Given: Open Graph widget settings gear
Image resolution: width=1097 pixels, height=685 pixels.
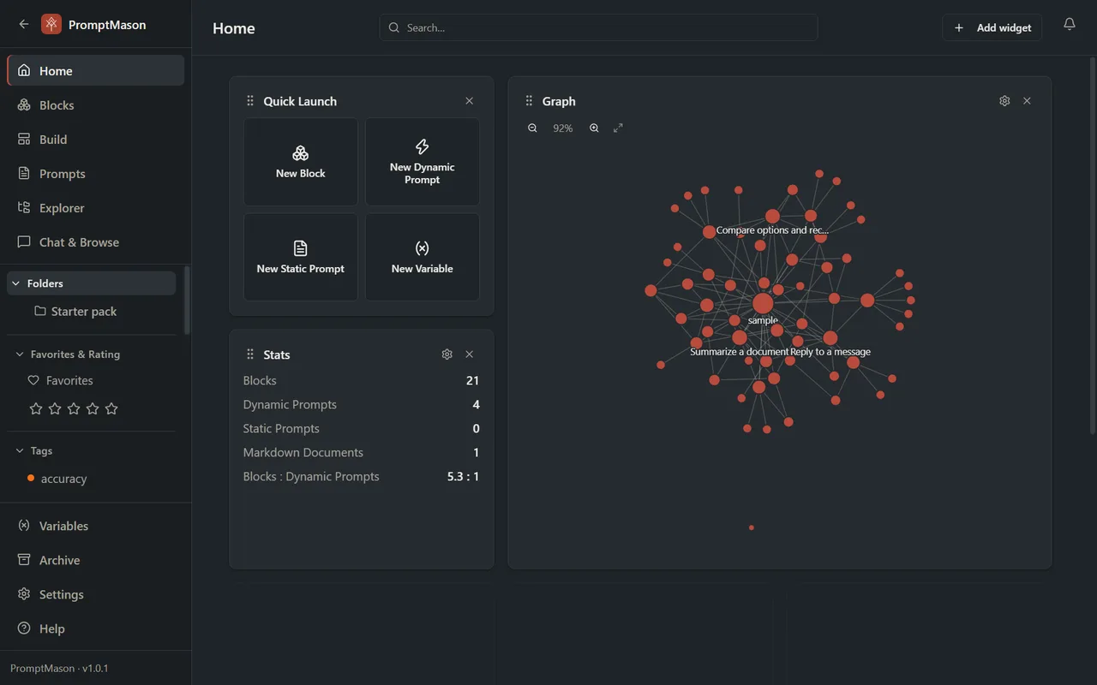Looking at the screenshot, I should (x=1004, y=101).
